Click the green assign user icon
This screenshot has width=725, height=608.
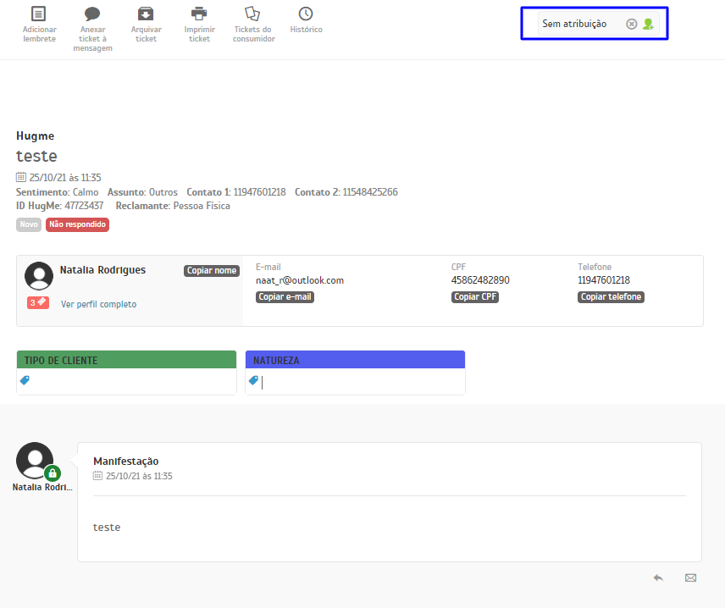tap(648, 24)
